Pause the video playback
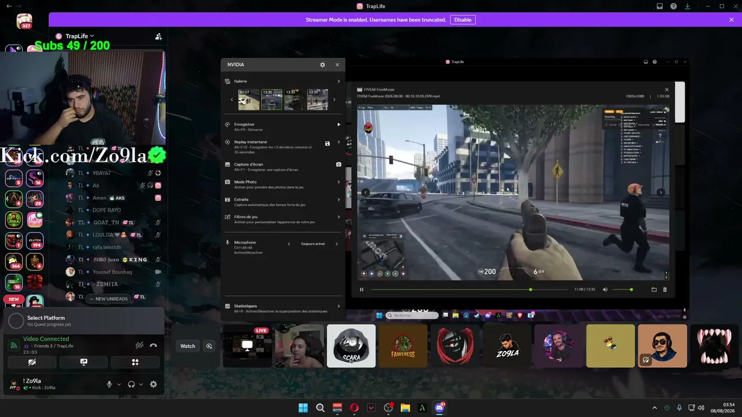The height and width of the screenshot is (417, 742). click(x=362, y=290)
